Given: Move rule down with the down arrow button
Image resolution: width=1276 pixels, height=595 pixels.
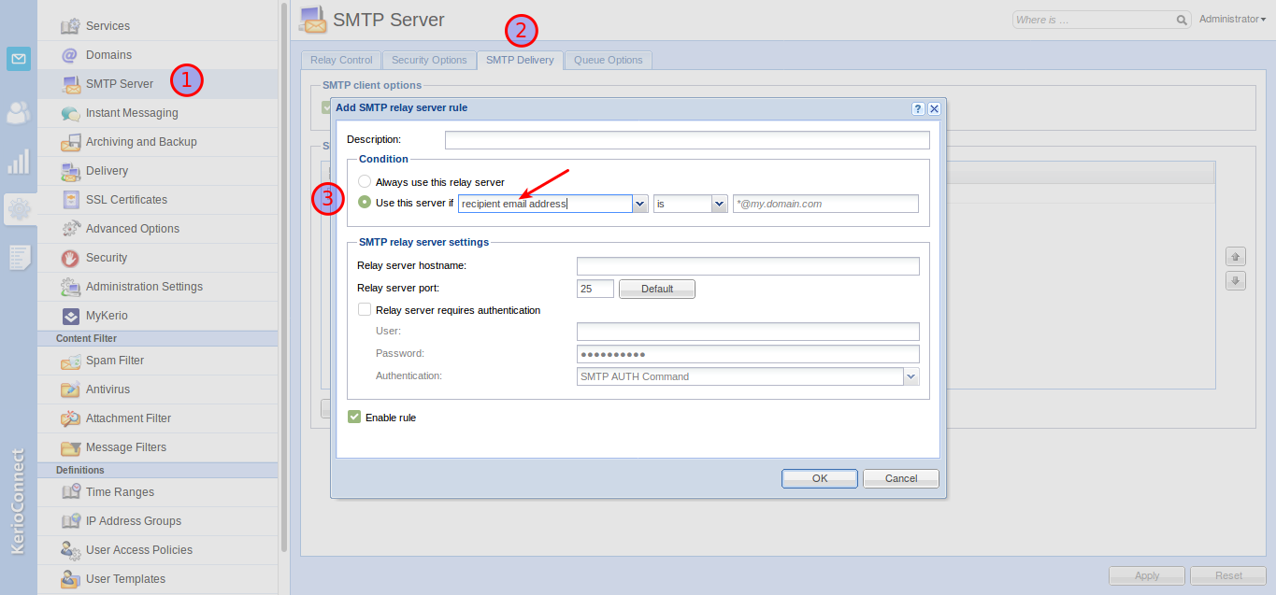Looking at the screenshot, I should (x=1236, y=280).
